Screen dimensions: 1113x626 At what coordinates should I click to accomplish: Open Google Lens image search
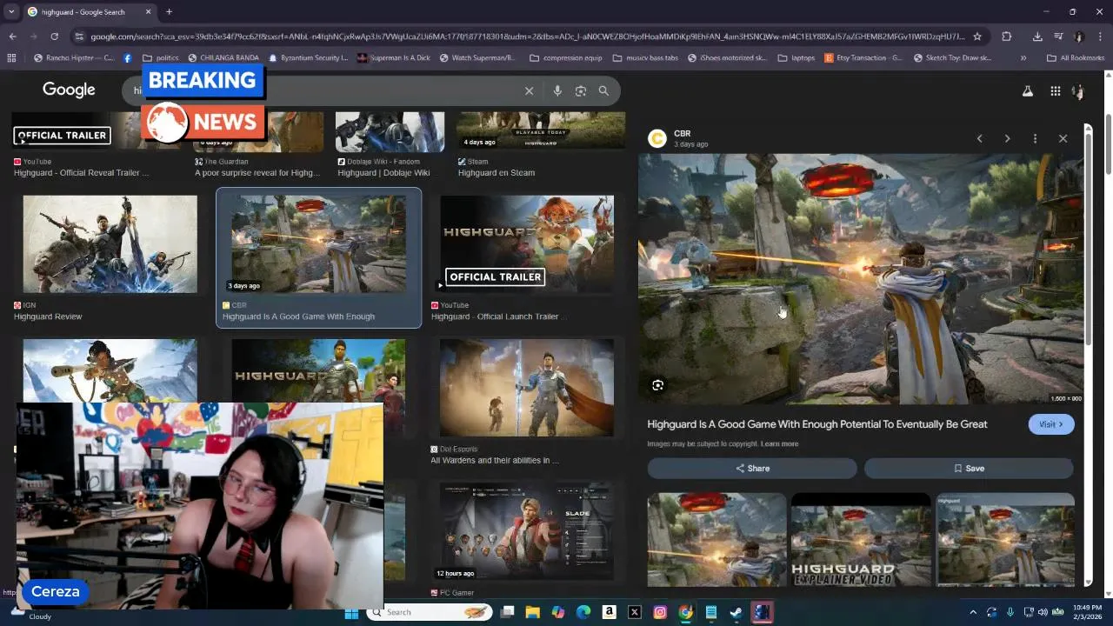pos(581,90)
